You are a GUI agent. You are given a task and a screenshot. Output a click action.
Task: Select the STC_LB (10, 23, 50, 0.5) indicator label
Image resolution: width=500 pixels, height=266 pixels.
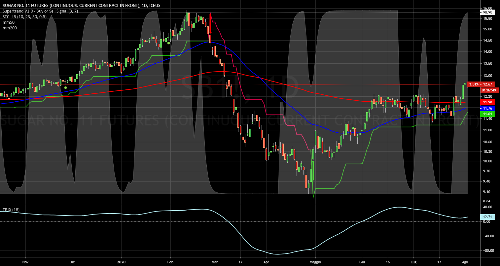click(x=24, y=17)
